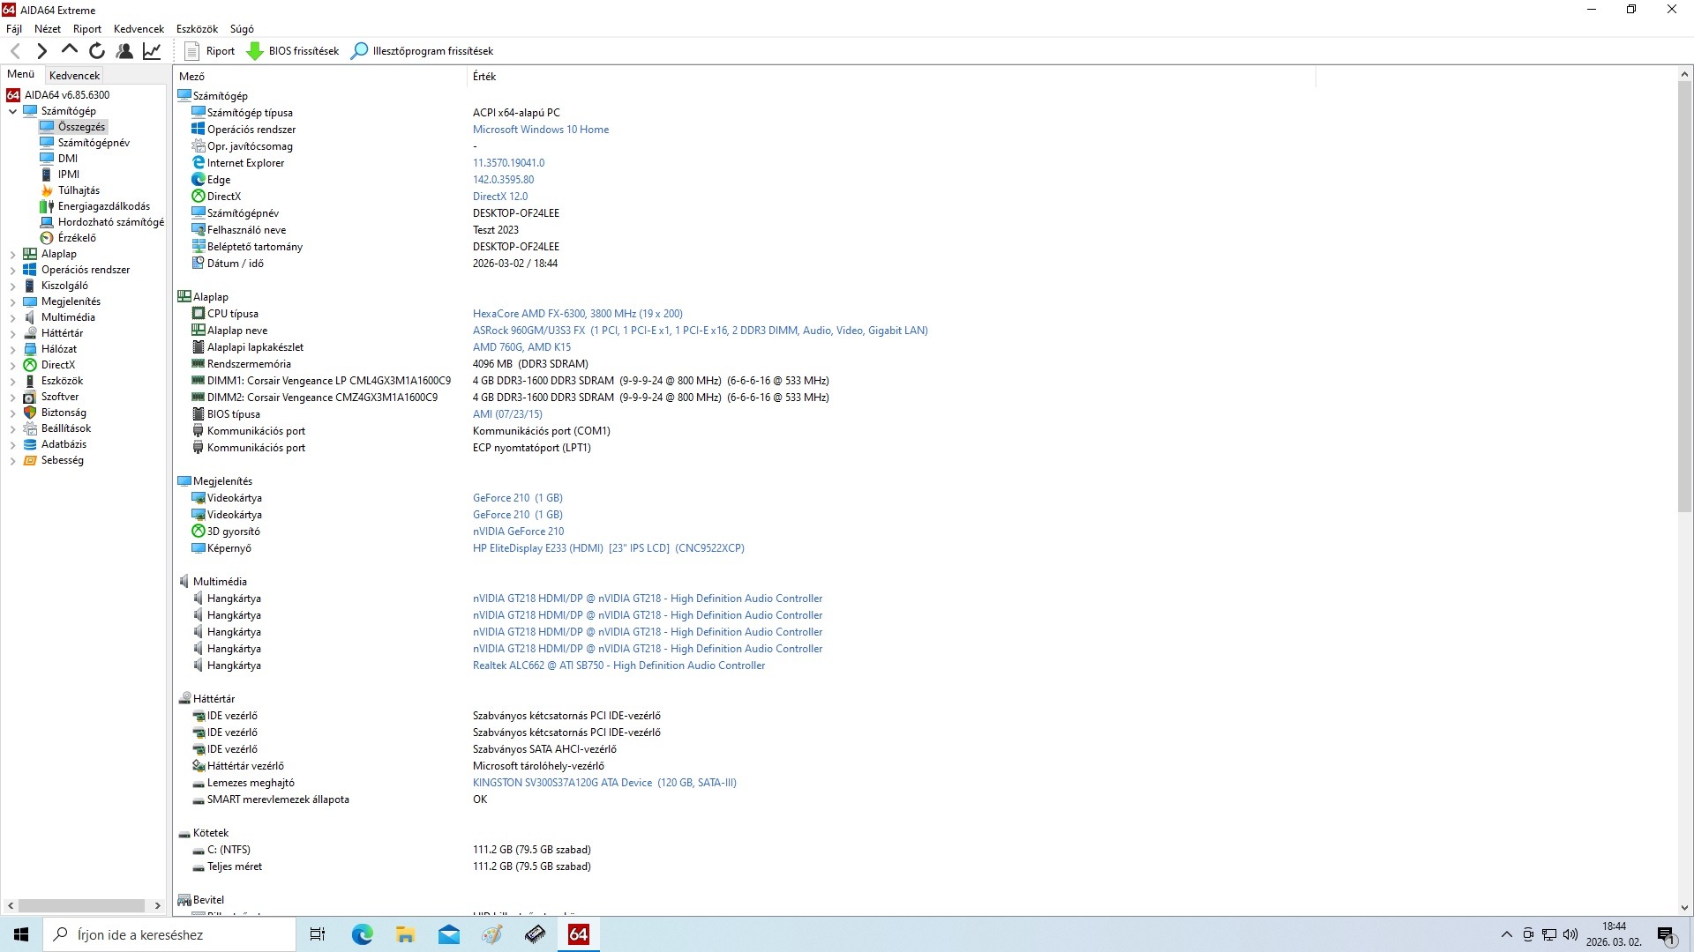Click the vertical scrollbar down arrow
Image resolution: width=1694 pixels, height=952 pixels.
pyautogui.click(x=1683, y=907)
